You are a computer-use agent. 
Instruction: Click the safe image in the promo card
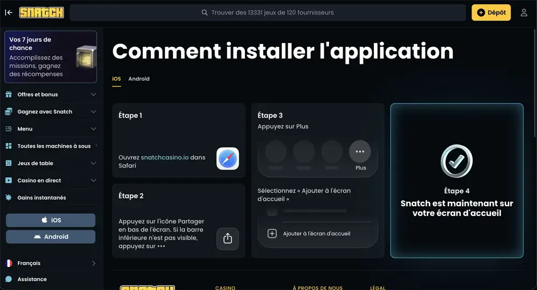tap(85, 57)
